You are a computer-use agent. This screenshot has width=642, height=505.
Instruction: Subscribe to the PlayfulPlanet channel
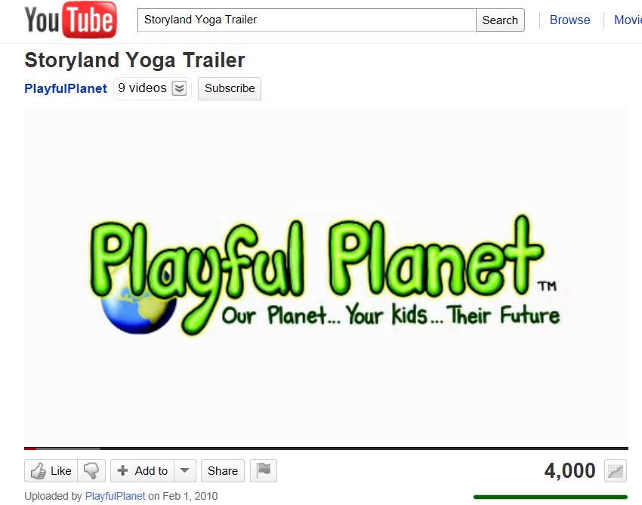pos(230,88)
